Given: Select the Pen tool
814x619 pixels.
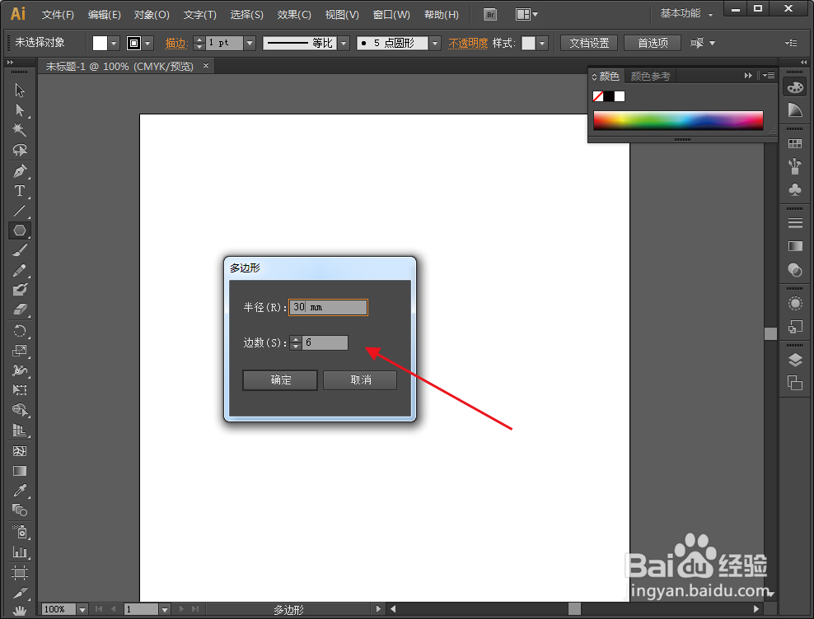Looking at the screenshot, I should (x=20, y=170).
